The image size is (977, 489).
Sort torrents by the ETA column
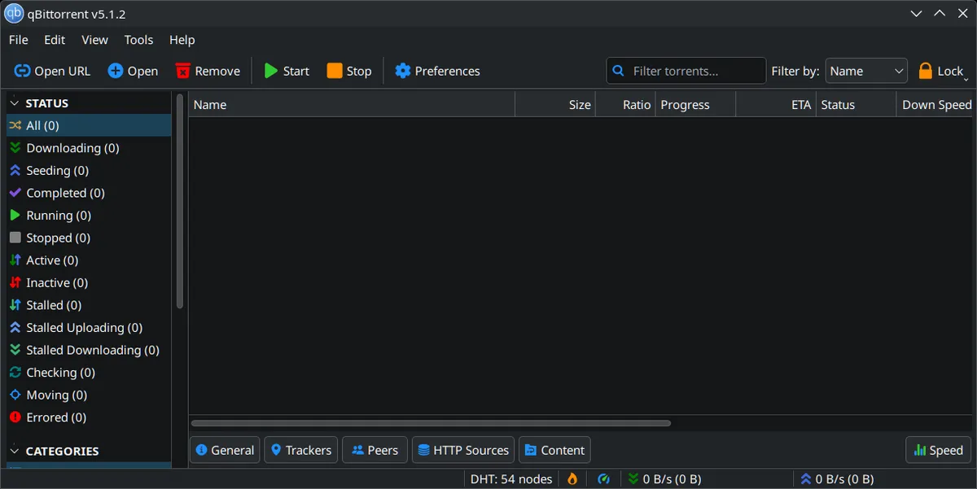pos(776,105)
